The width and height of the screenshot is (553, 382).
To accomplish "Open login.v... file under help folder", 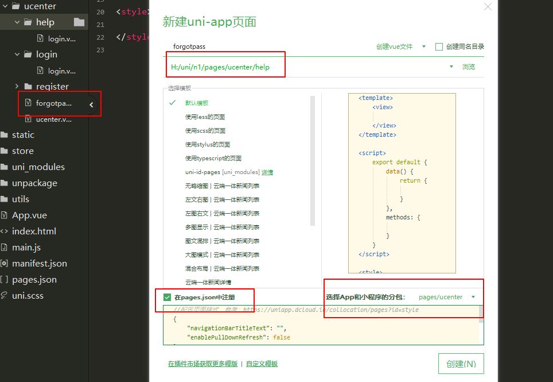I will [x=62, y=38].
